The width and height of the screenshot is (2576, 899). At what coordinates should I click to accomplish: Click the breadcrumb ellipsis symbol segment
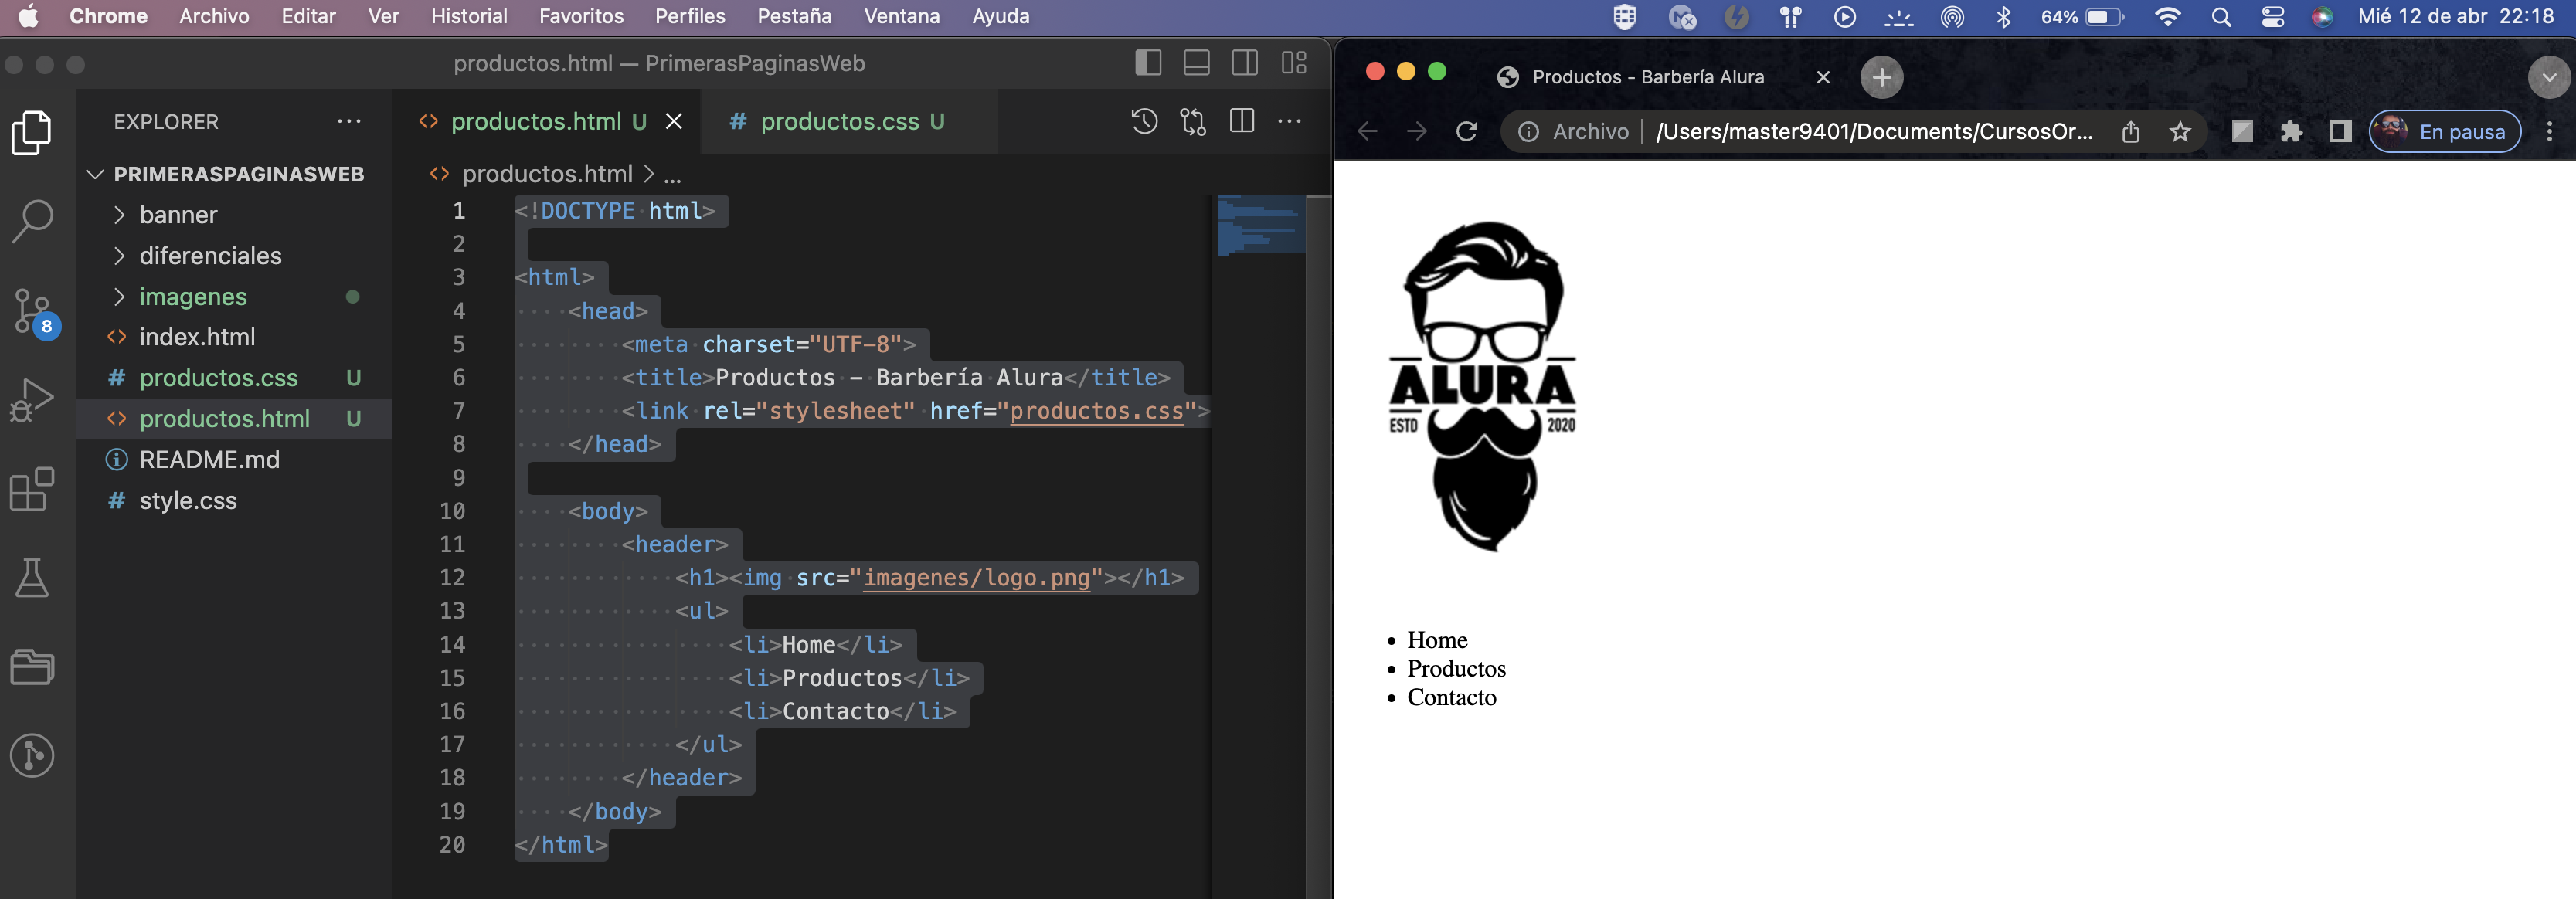pos(673,175)
